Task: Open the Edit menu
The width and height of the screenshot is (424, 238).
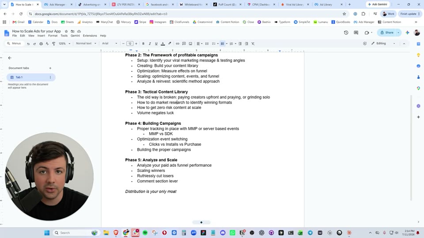Action: 23,36
